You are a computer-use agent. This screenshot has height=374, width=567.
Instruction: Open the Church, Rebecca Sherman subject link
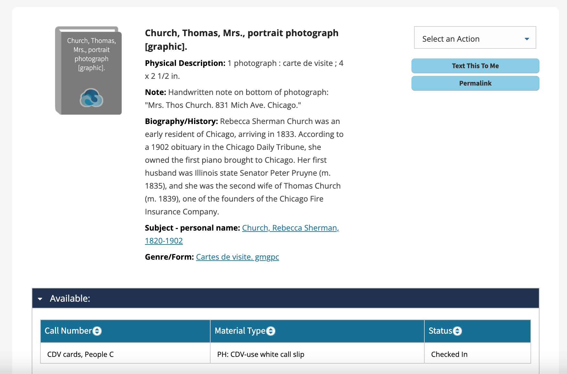[290, 228]
